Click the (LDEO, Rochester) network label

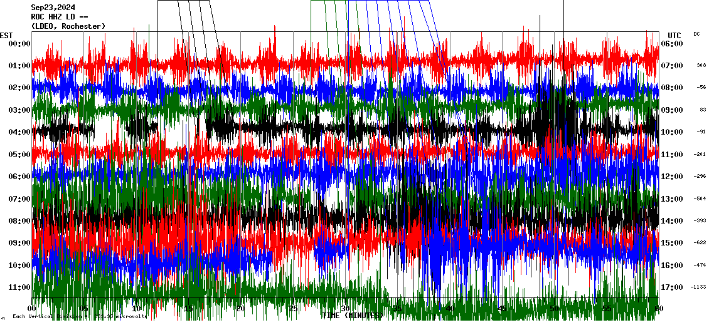point(68,26)
